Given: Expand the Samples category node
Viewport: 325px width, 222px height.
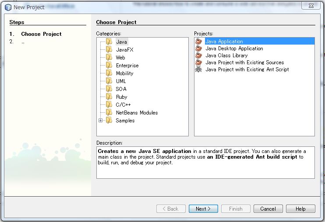Looking at the screenshot, I should (x=101, y=121).
